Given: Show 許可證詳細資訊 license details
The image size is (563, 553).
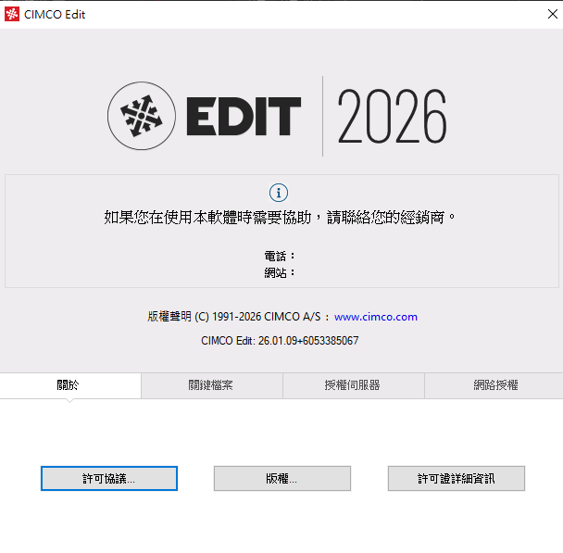Looking at the screenshot, I should [x=457, y=478].
